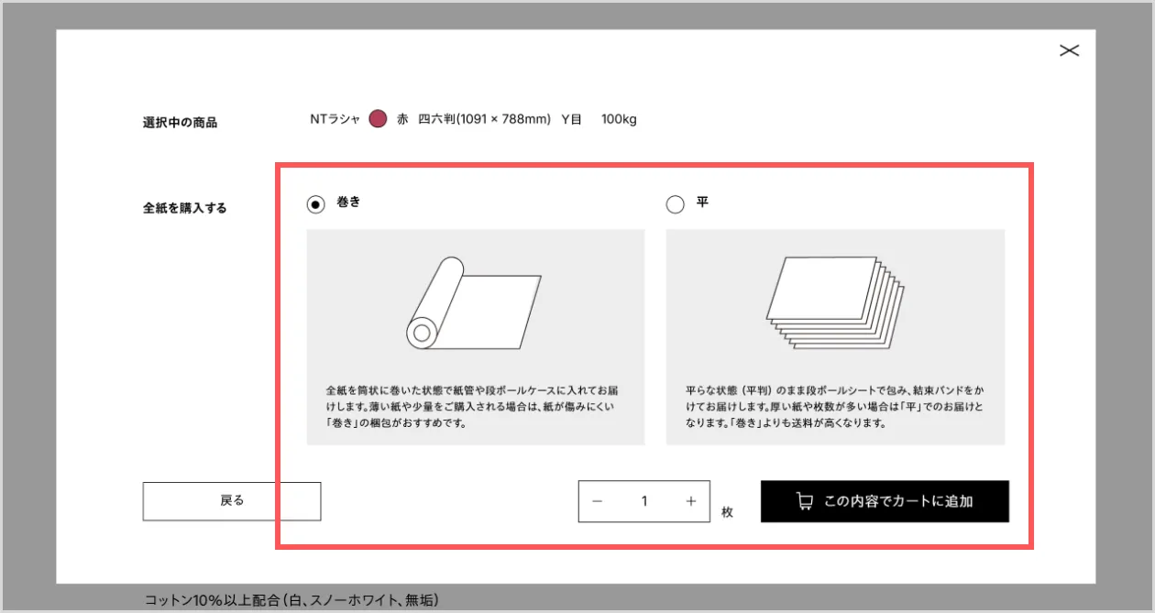Click the stacked flat sheets illustration

pyautogui.click(x=835, y=303)
